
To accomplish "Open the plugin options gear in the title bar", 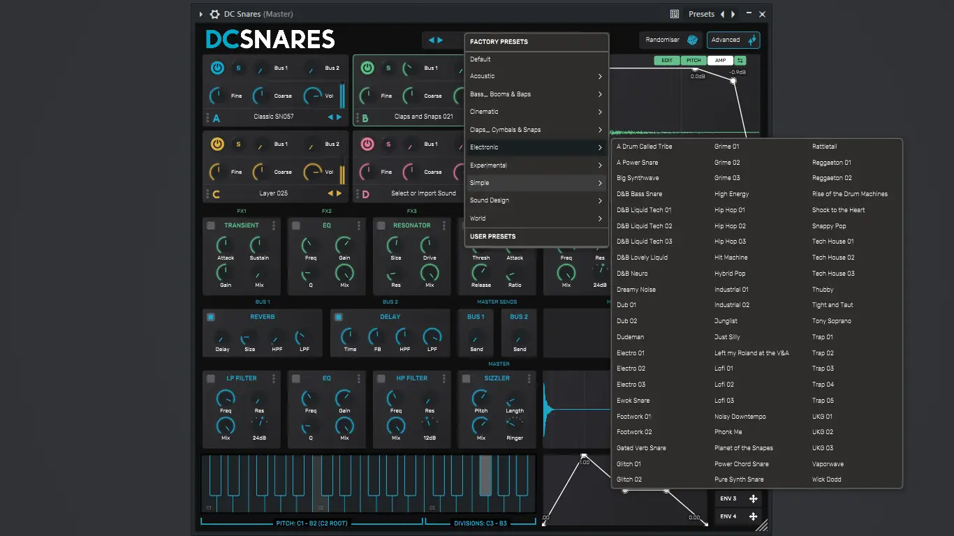I will point(214,14).
